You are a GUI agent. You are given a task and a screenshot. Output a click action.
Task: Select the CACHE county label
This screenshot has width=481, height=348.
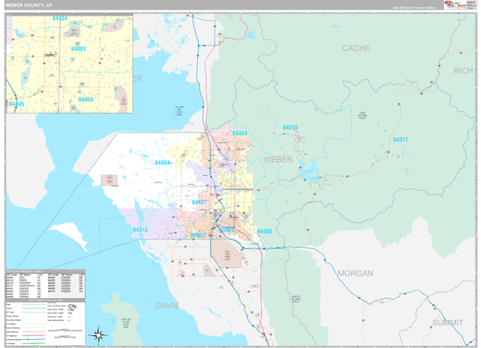click(356, 49)
